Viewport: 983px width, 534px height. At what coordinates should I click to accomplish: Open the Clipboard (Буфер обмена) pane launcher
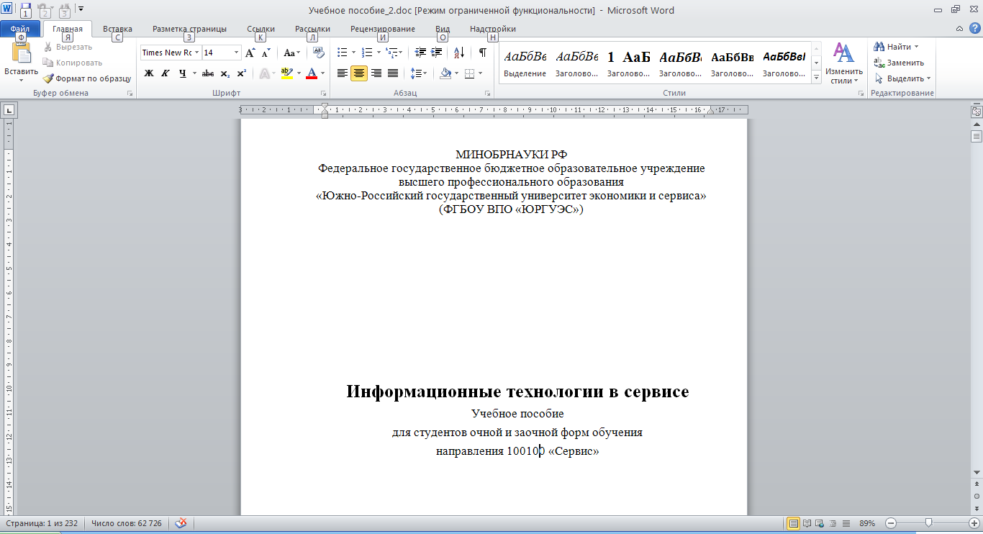point(130,94)
